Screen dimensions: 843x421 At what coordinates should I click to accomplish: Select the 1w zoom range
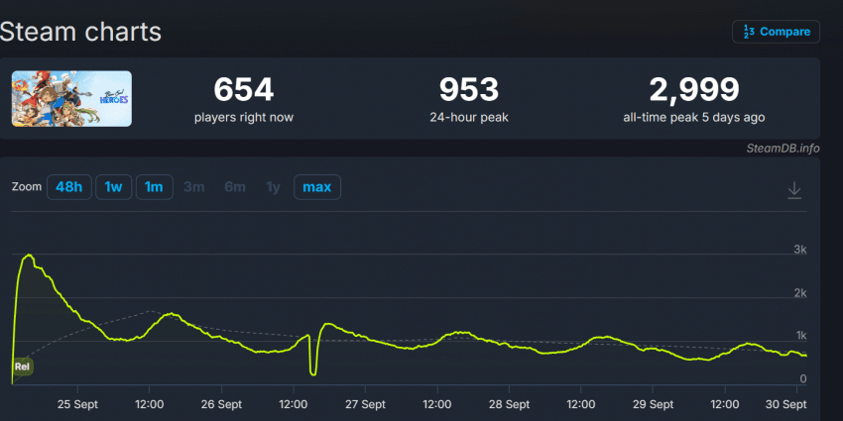(x=113, y=187)
